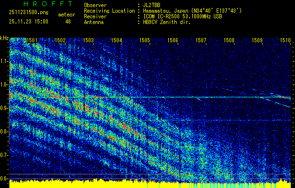Click the 1507 time marker

coord(201,40)
